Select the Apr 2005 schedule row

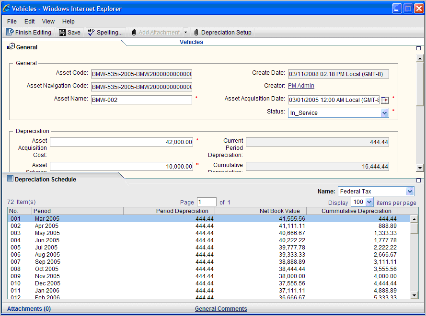208,226
